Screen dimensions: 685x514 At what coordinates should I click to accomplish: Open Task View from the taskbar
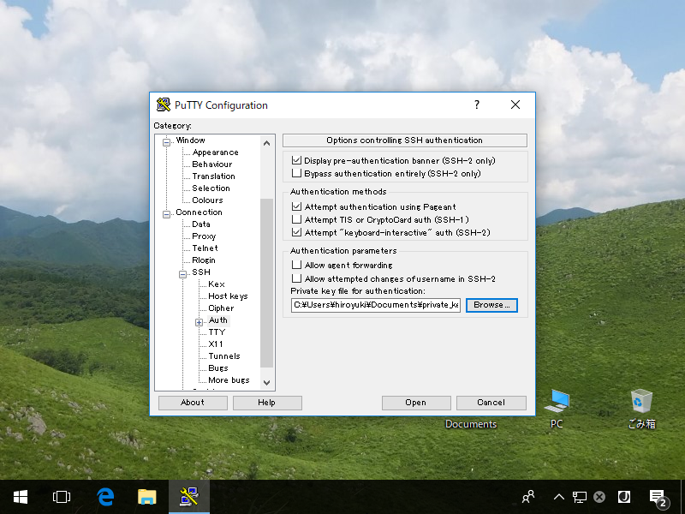61,496
